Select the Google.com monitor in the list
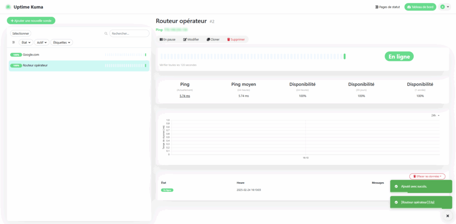Viewport: 456px width, 224px height. click(x=31, y=55)
